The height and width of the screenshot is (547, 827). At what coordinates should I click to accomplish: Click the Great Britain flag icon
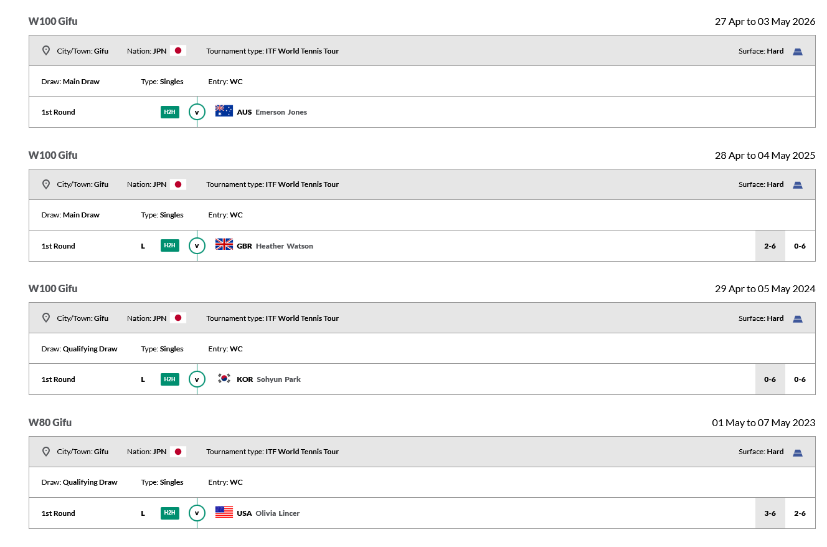(x=224, y=244)
